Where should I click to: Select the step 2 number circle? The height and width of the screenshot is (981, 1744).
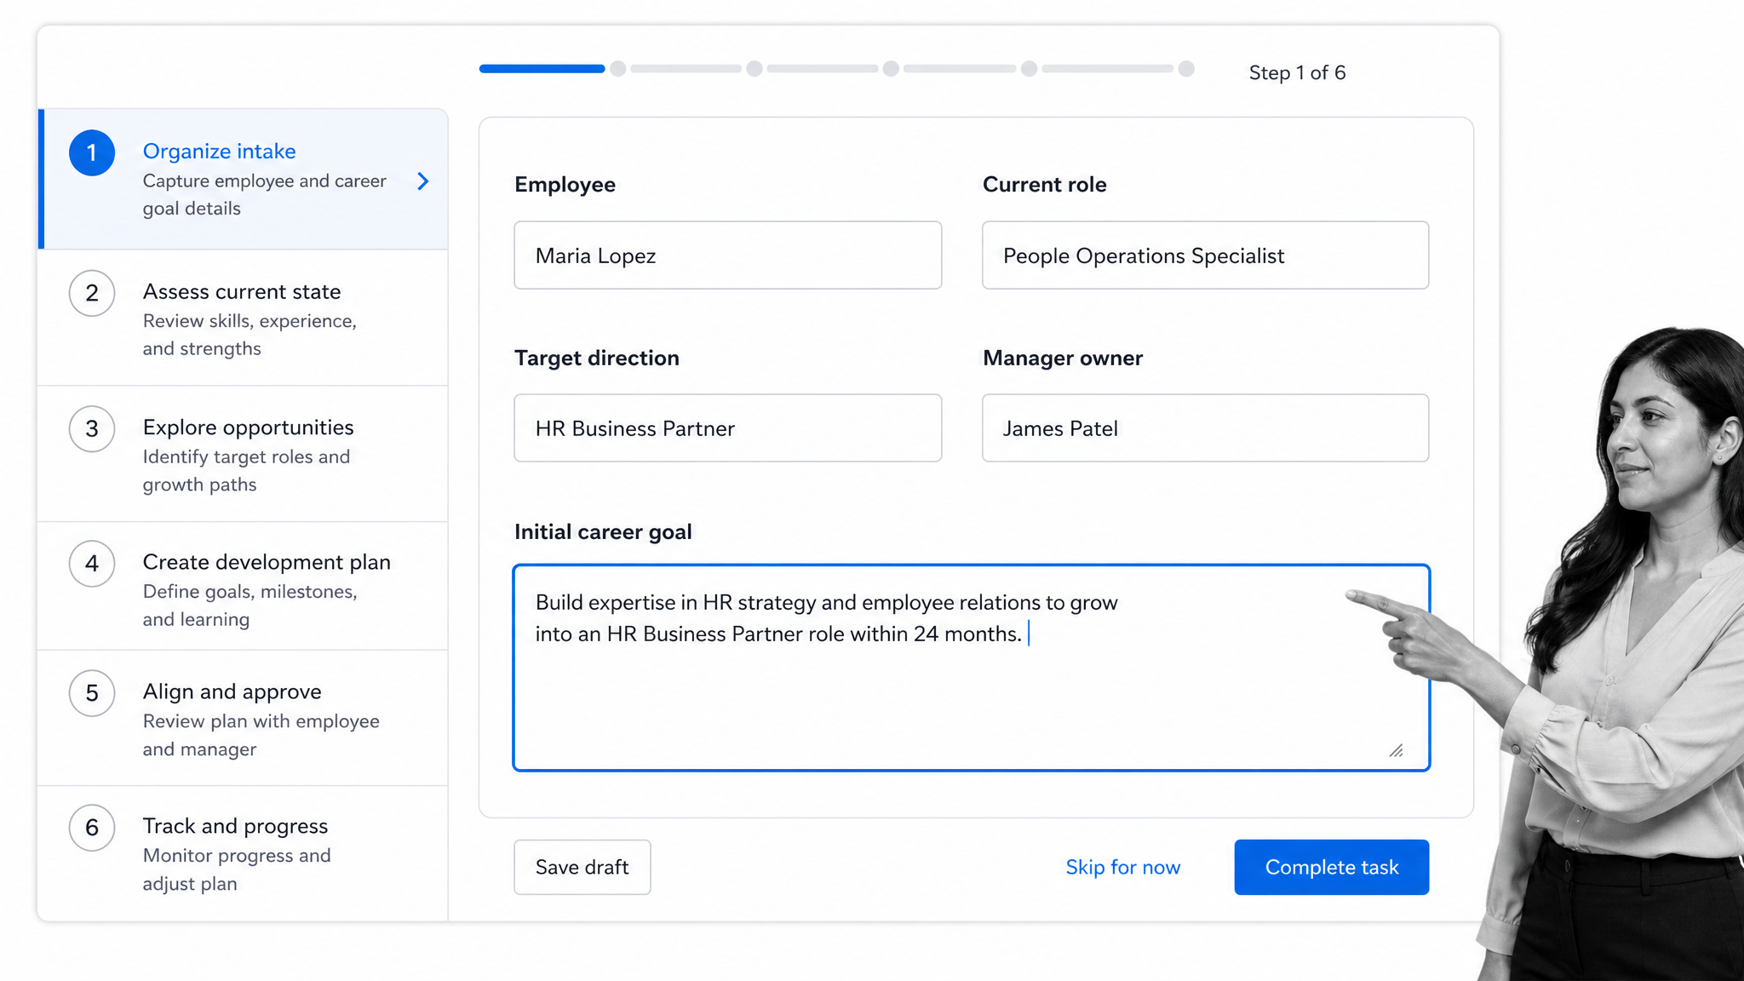[92, 294]
